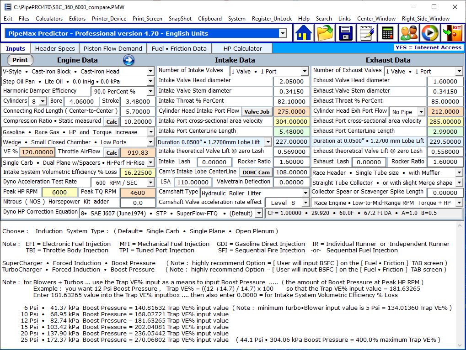Expand Number of Intake Valves dropdown
The height and width of the screenshot is (350, 466).
point(305,71)
